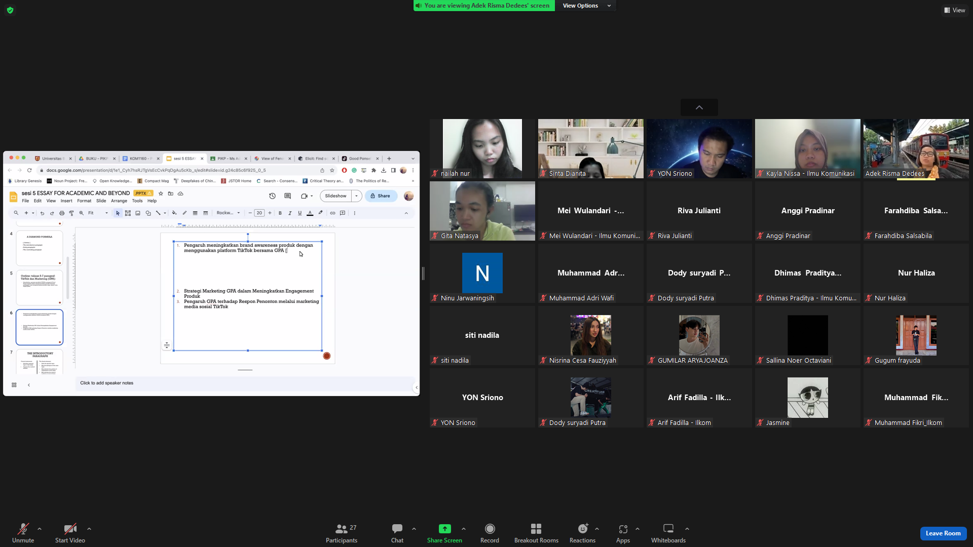Screen dimensions: 973x547
Task: Click the green Share Screen button
Action: 444,533
